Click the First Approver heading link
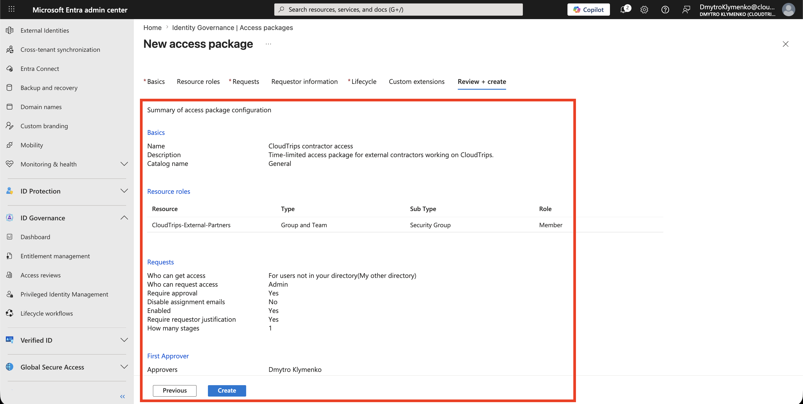This screenshot has width=803, height=404. click(x=168, y=356)
